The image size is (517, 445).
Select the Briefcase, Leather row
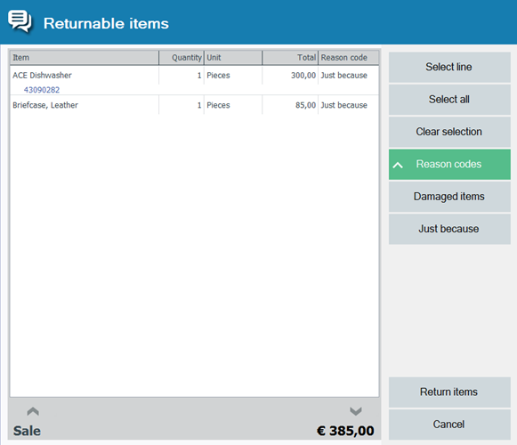(x=195, y=105)
